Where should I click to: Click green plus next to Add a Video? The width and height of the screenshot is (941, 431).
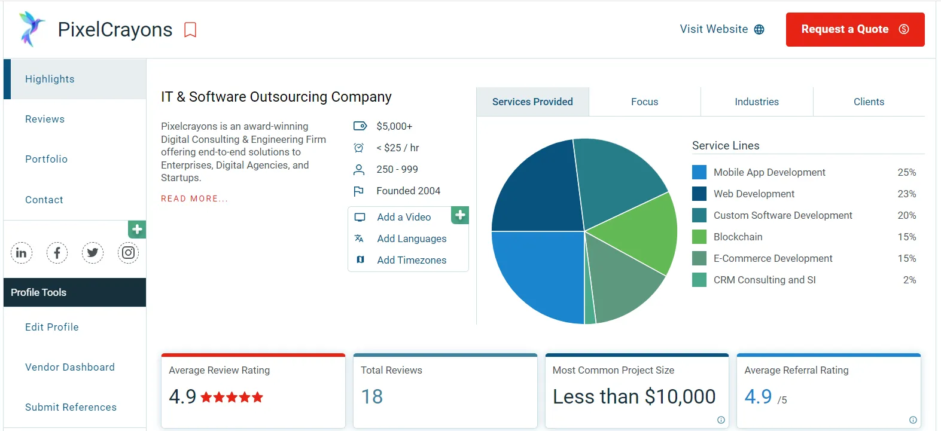pyautogui.click(x=460, y=215)
